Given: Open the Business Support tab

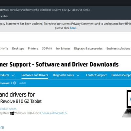Looking at the screenshot, I should pos(121,75).
